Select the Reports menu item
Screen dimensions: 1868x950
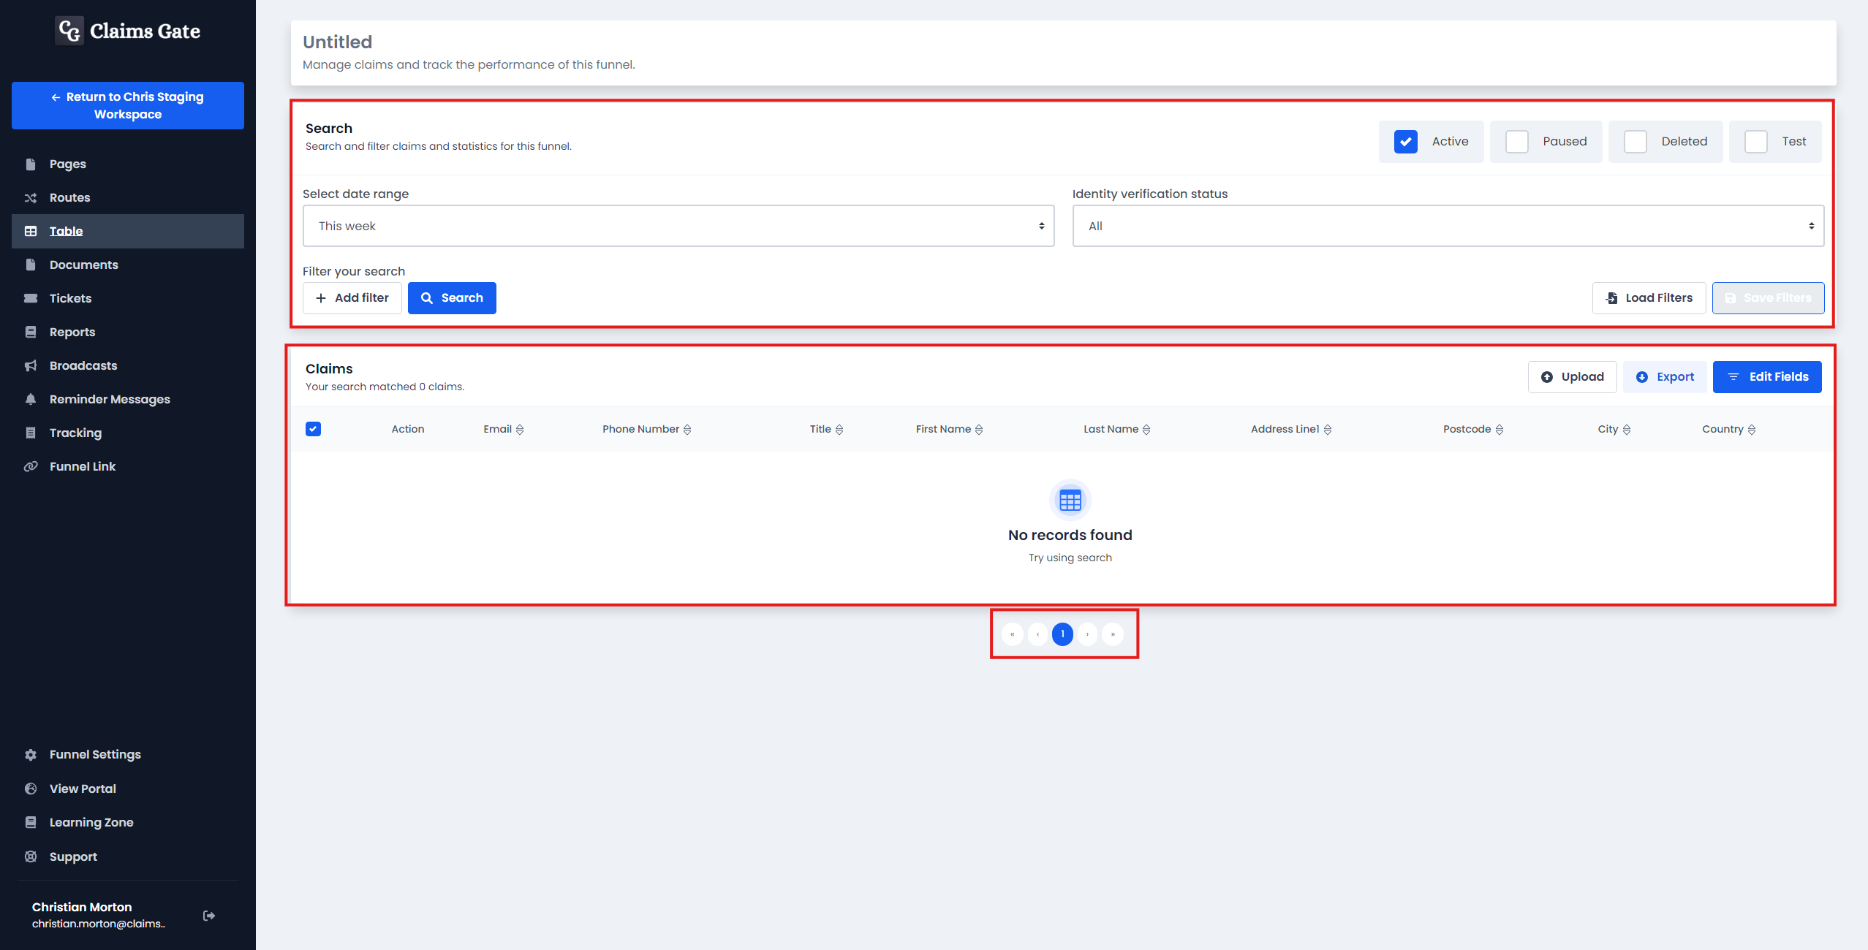click(72, 331)
